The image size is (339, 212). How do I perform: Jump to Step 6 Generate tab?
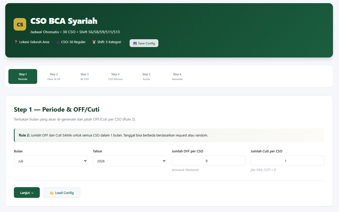click(177, 77)
